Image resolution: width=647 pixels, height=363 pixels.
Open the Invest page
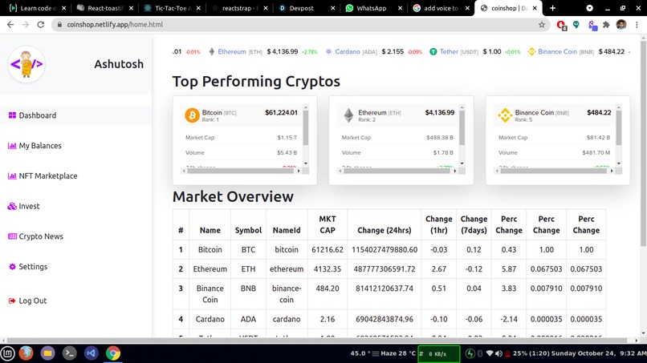tap(29, 206)
